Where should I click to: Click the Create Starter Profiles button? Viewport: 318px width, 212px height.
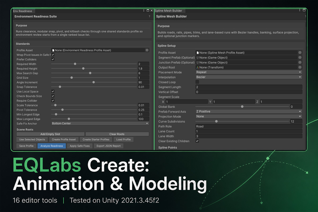pyautogui.click(x=96, y=139)
